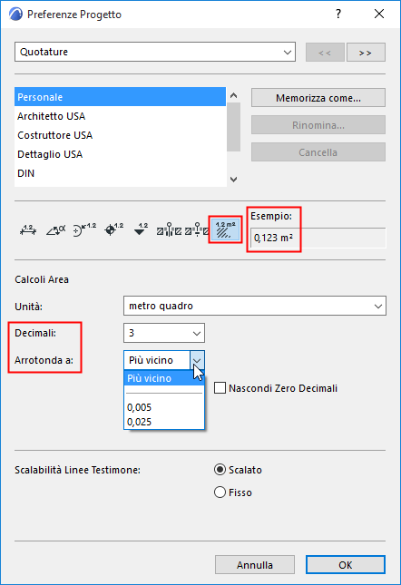Choose Più vicino in the dropdown list
The width and height of the screenshot is (401, 585).
[164, 378]
